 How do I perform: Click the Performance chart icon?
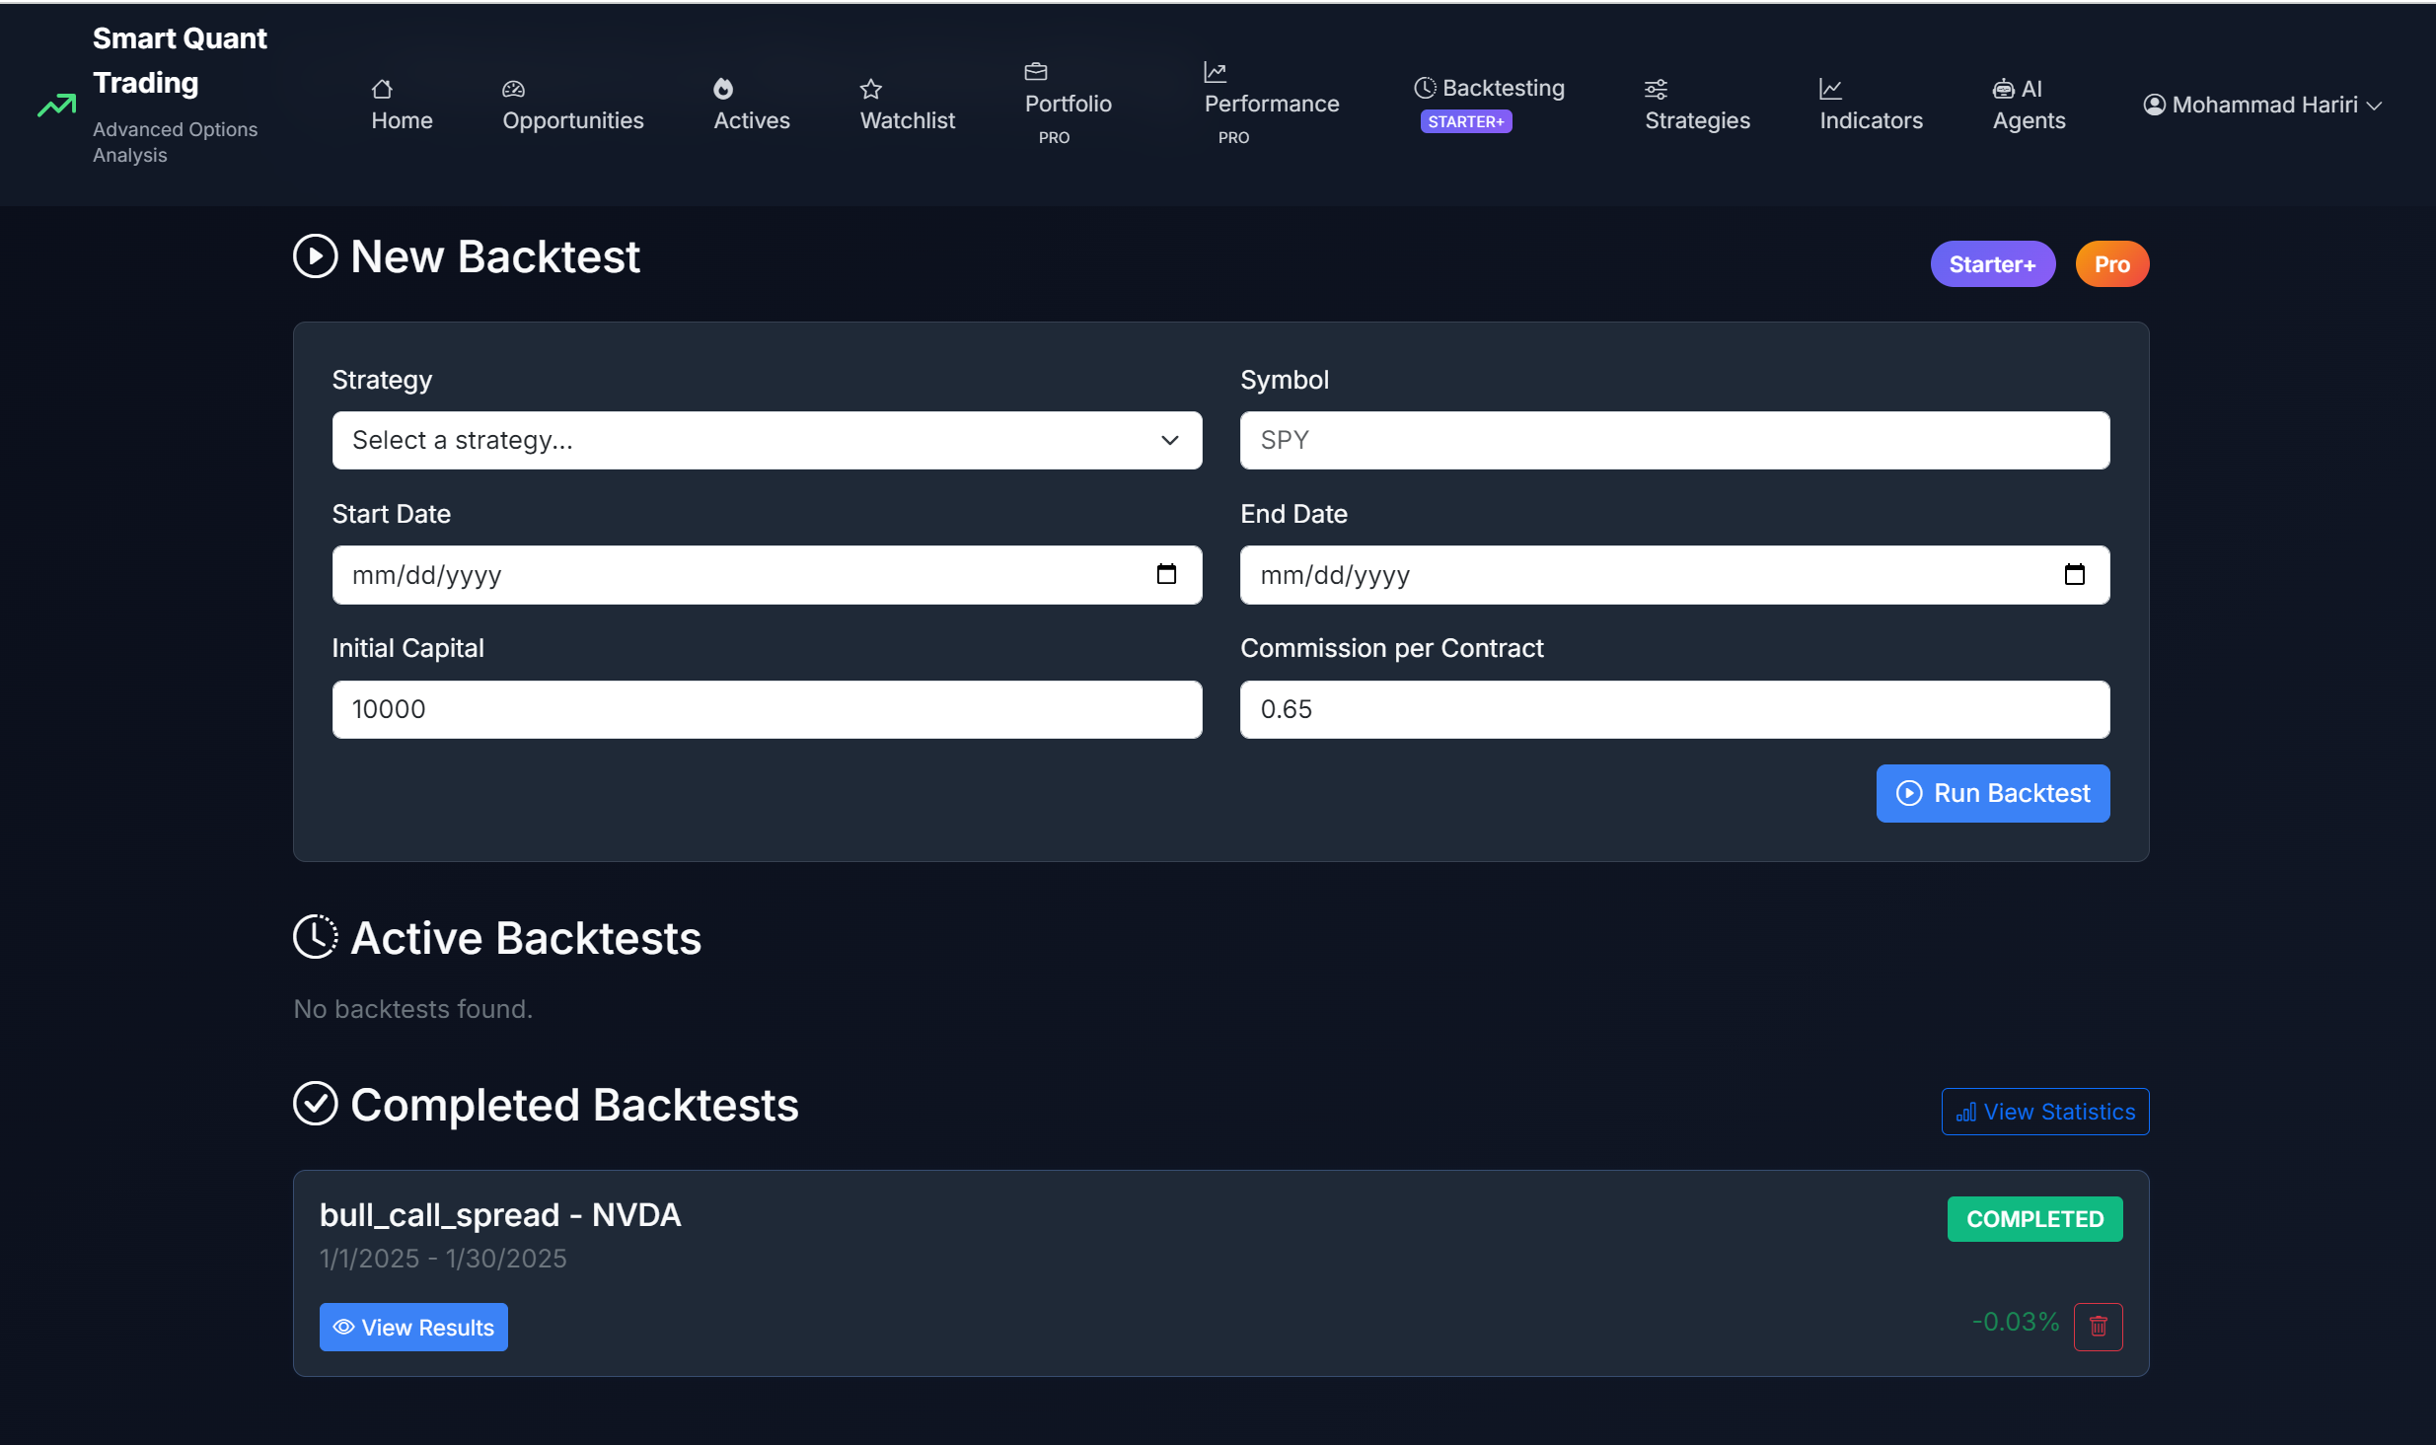coord(1214,71)
